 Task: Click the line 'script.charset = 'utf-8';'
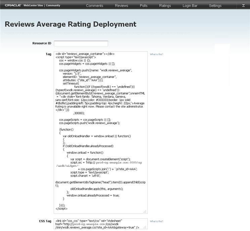pyautogui.click(x=85, y=176)
